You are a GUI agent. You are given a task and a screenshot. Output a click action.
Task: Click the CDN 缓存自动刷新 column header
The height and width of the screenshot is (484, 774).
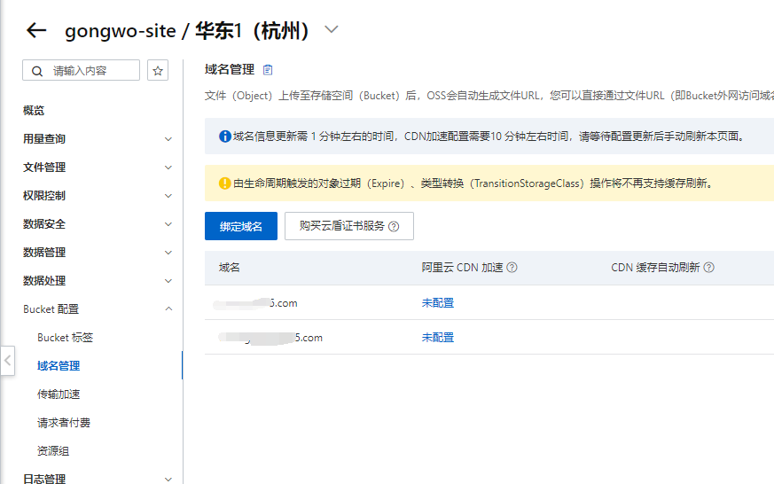click(x=655, y=268)
